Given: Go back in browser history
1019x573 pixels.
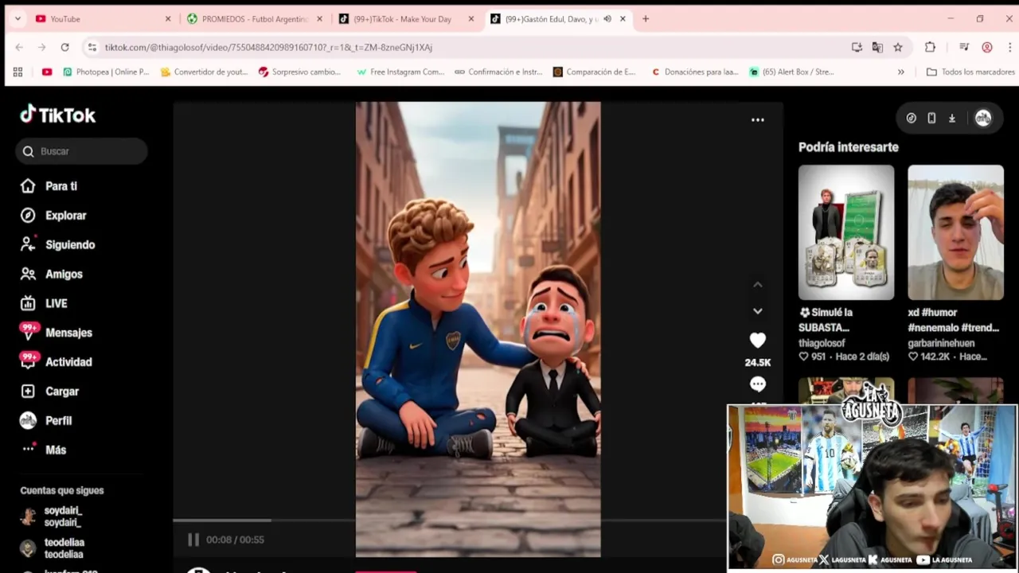Looking at the screenshot, I should click(19, 47).
